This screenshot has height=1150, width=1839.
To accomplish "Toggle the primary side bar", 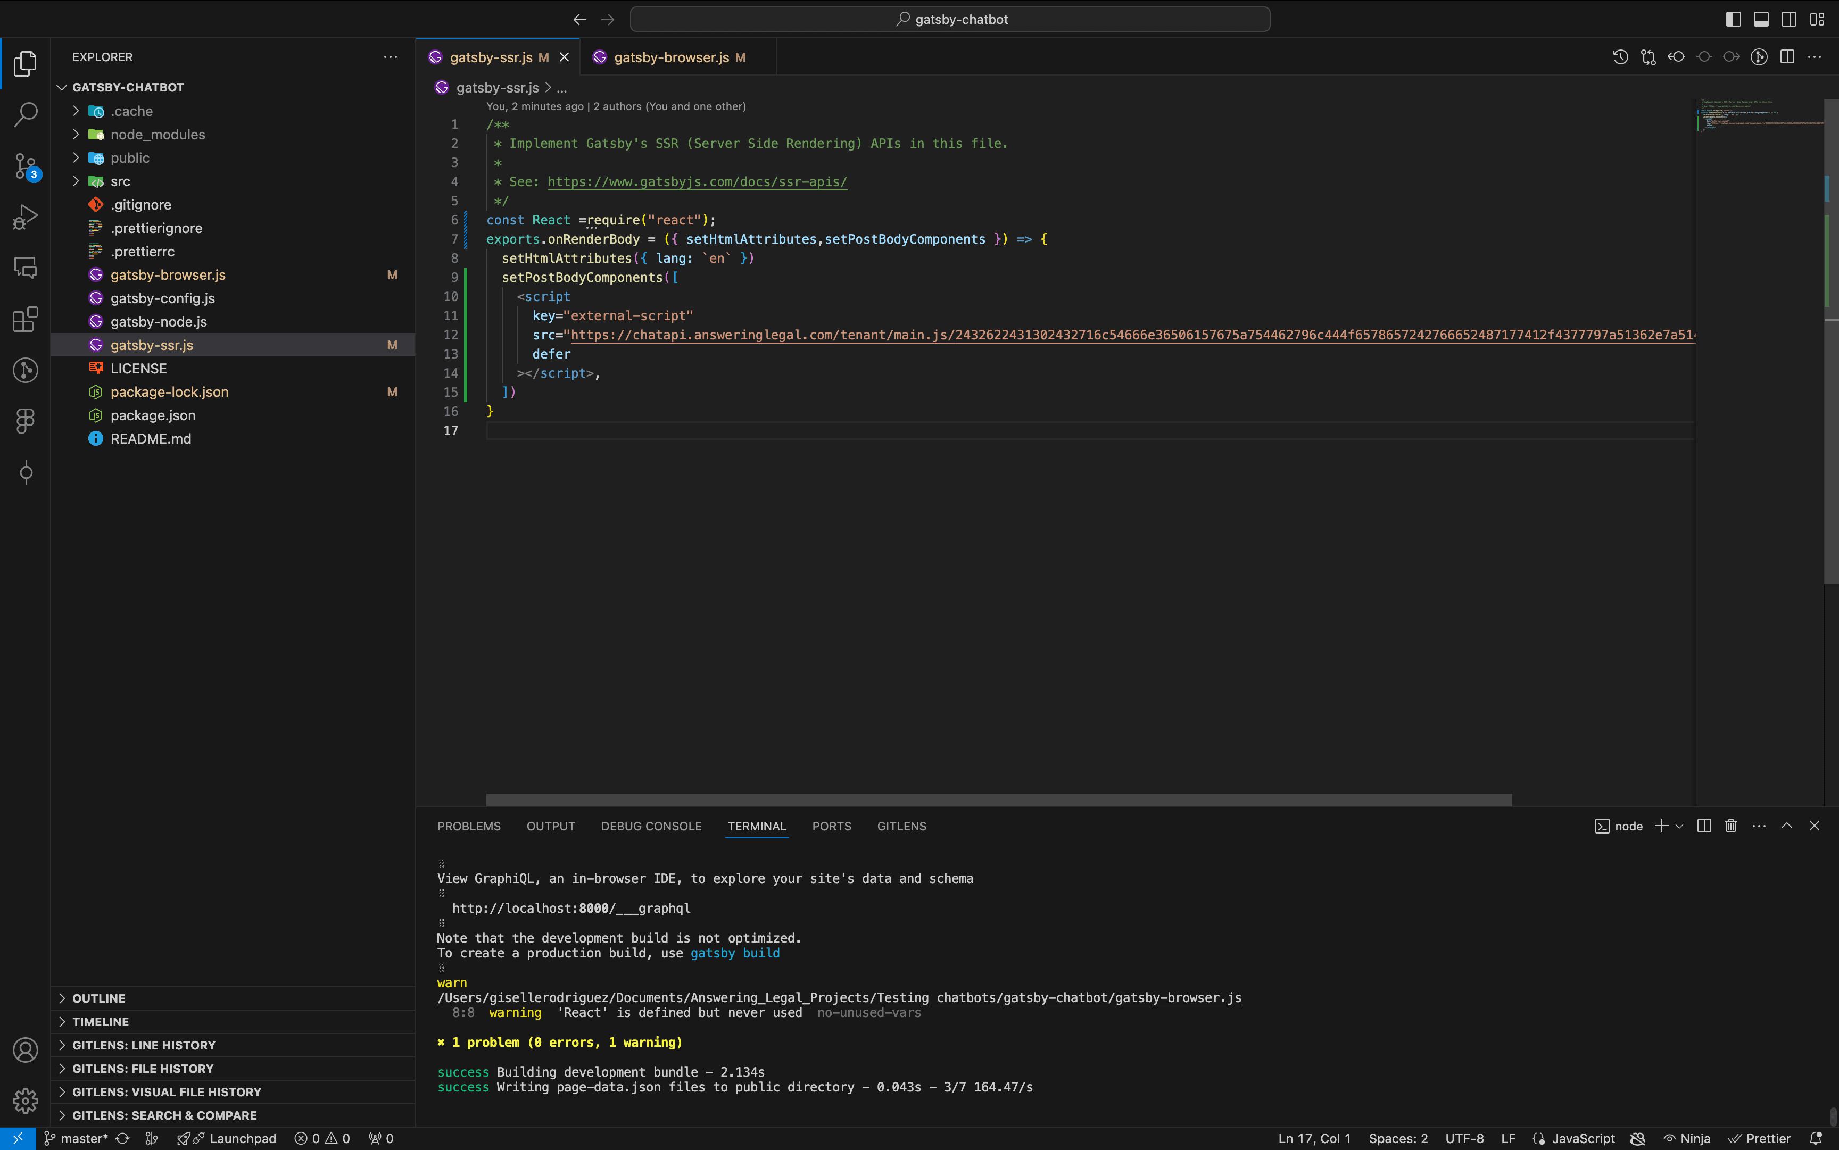I will pos(1733,19).
